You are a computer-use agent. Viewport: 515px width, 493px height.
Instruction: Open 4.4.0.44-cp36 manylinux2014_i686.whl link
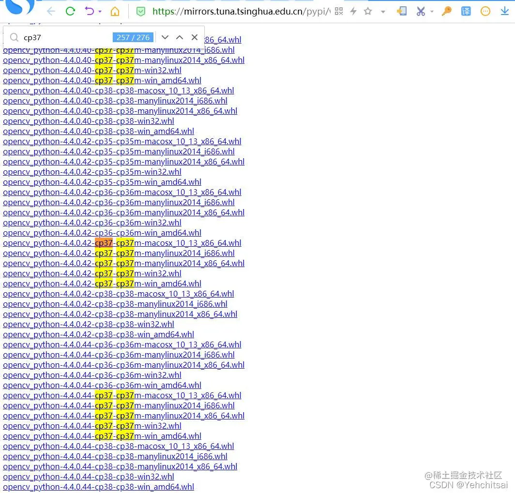(x=119, y=355)
